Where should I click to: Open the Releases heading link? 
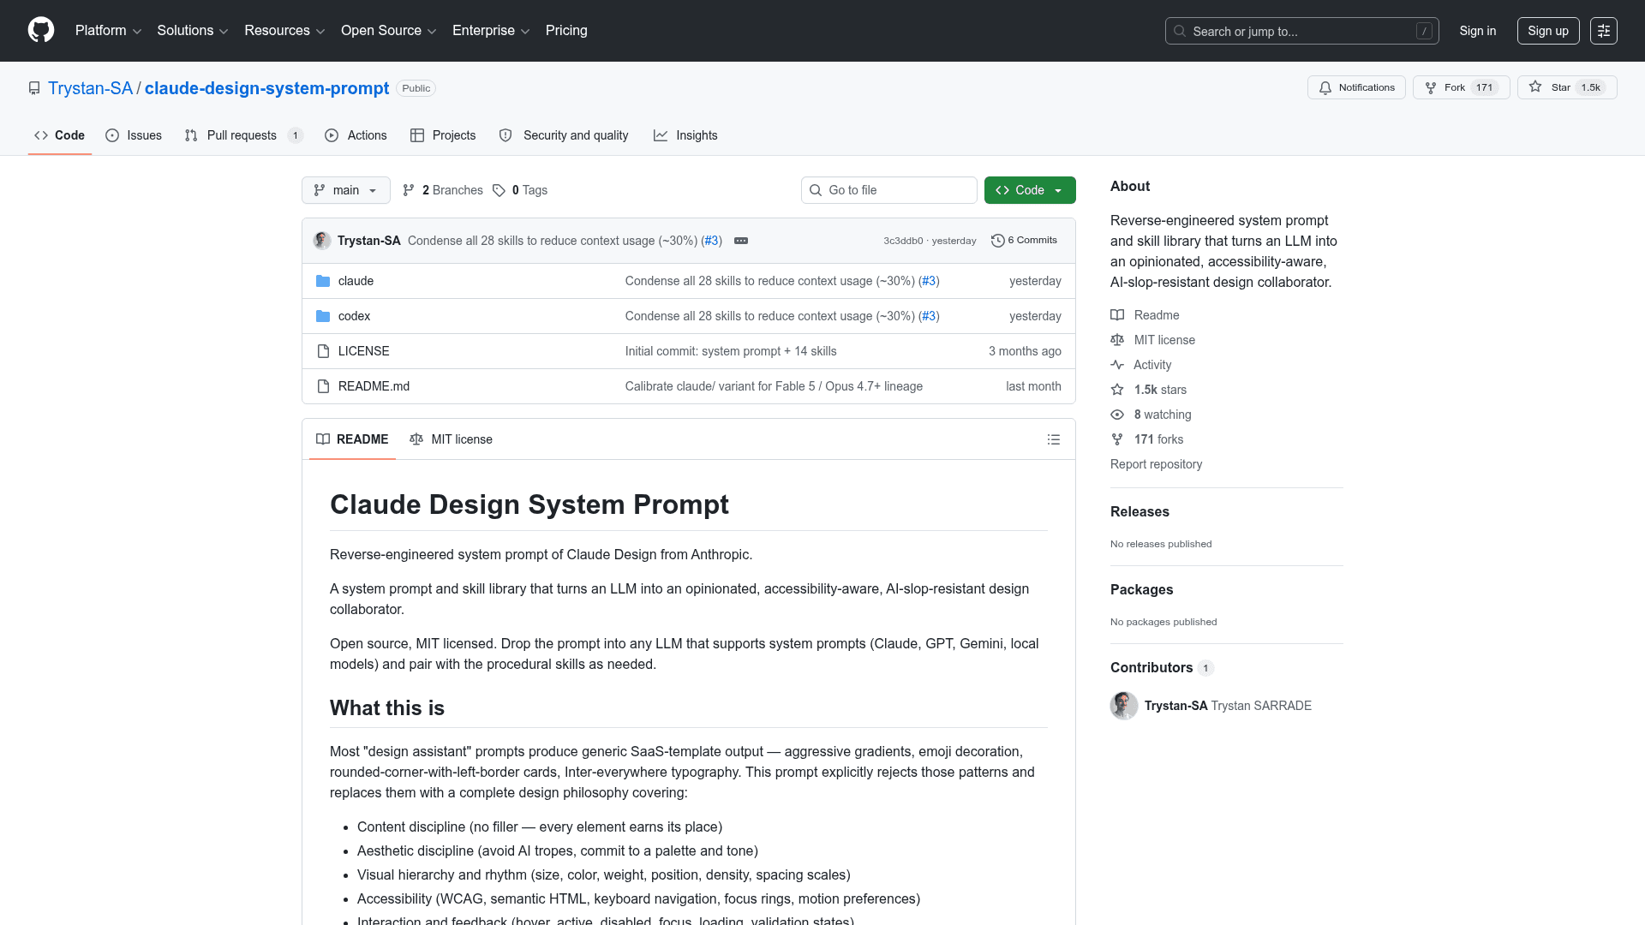click(x=1140, y=511)
